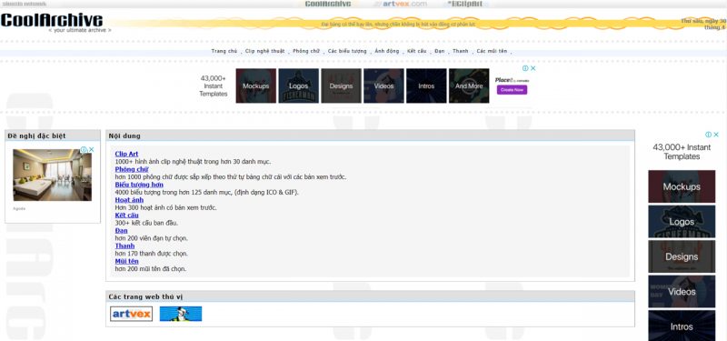Click the Videos tile in right sidebar ad
This screenshot has width=727, height=341.
pos(682,292)
